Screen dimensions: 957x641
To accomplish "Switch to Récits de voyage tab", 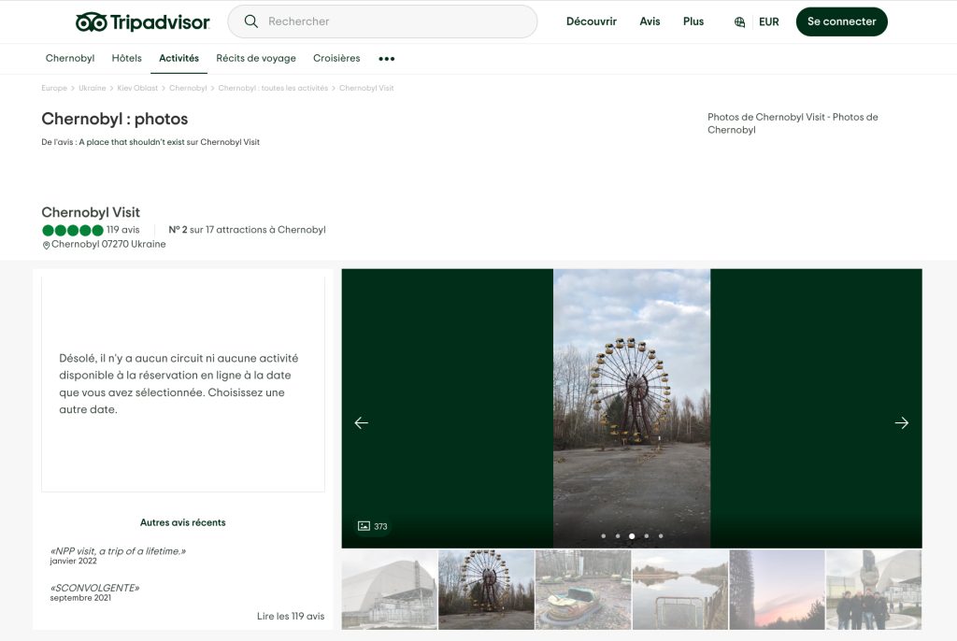I will point(256,58).
